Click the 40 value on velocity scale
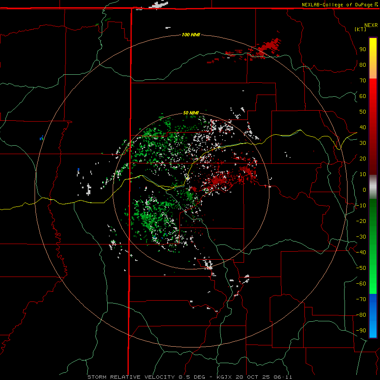The height and width of the screenshot is (380, 380). point(363,128)
